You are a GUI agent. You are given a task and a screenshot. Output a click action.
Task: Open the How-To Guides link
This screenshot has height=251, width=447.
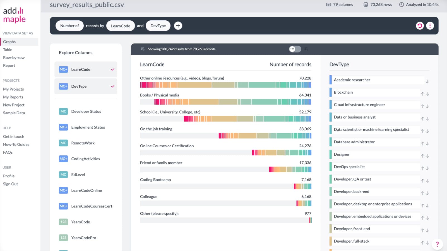[16, 144]
